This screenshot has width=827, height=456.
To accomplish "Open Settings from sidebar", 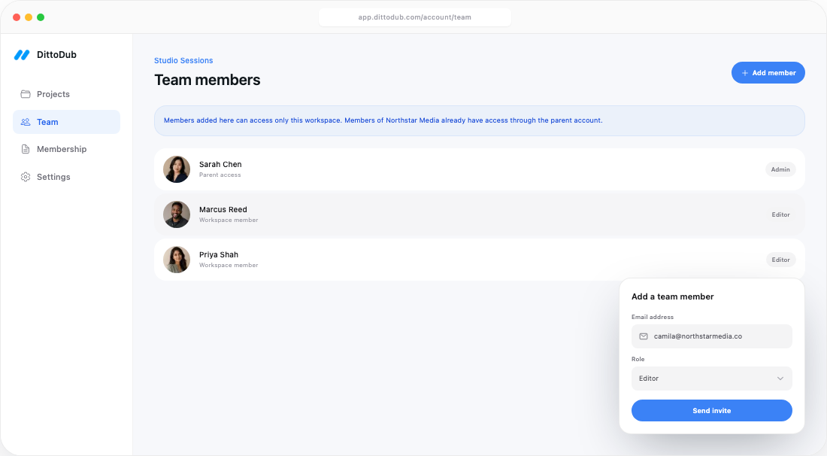I will [x=66, y=177].
